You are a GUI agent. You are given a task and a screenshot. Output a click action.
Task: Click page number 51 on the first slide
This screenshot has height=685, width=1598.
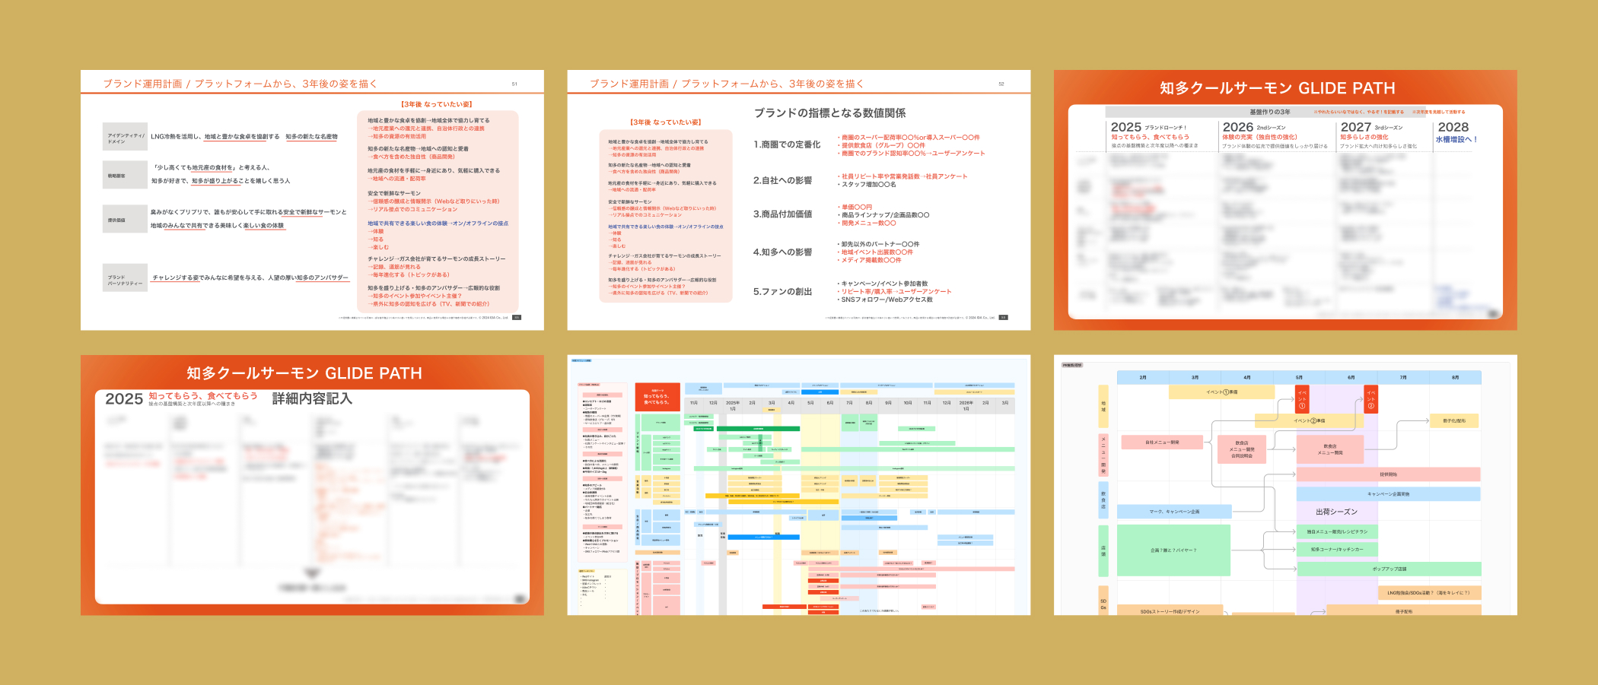(x=514, y=84)
